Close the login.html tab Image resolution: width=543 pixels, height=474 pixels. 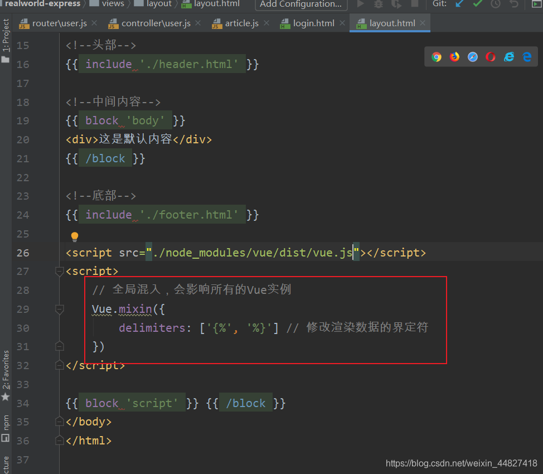(x=342, y=23)
